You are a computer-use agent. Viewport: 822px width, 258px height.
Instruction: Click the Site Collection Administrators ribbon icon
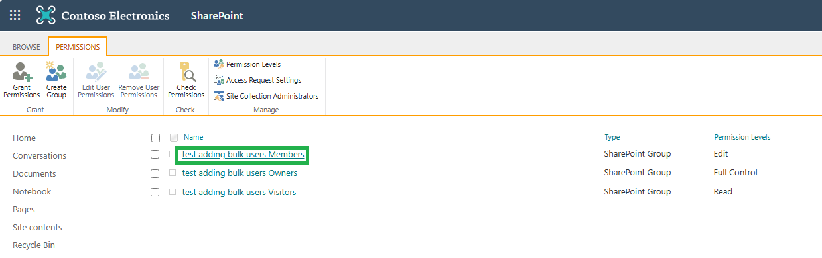(x=218, y=96)
